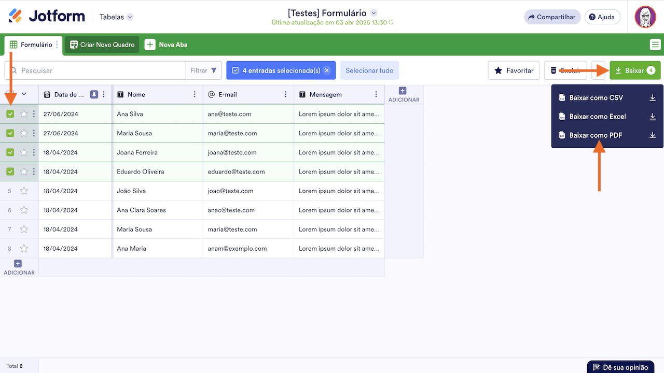Image resolution: width=664 pixels, height=373 pixels.
Task: Star the Eduardo Oliveira entry
Action: (x=24, y=171)
